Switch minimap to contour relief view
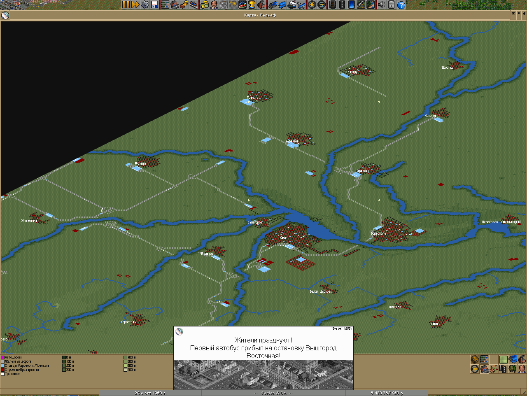This screenshot has height=396, width=527. 503,360
